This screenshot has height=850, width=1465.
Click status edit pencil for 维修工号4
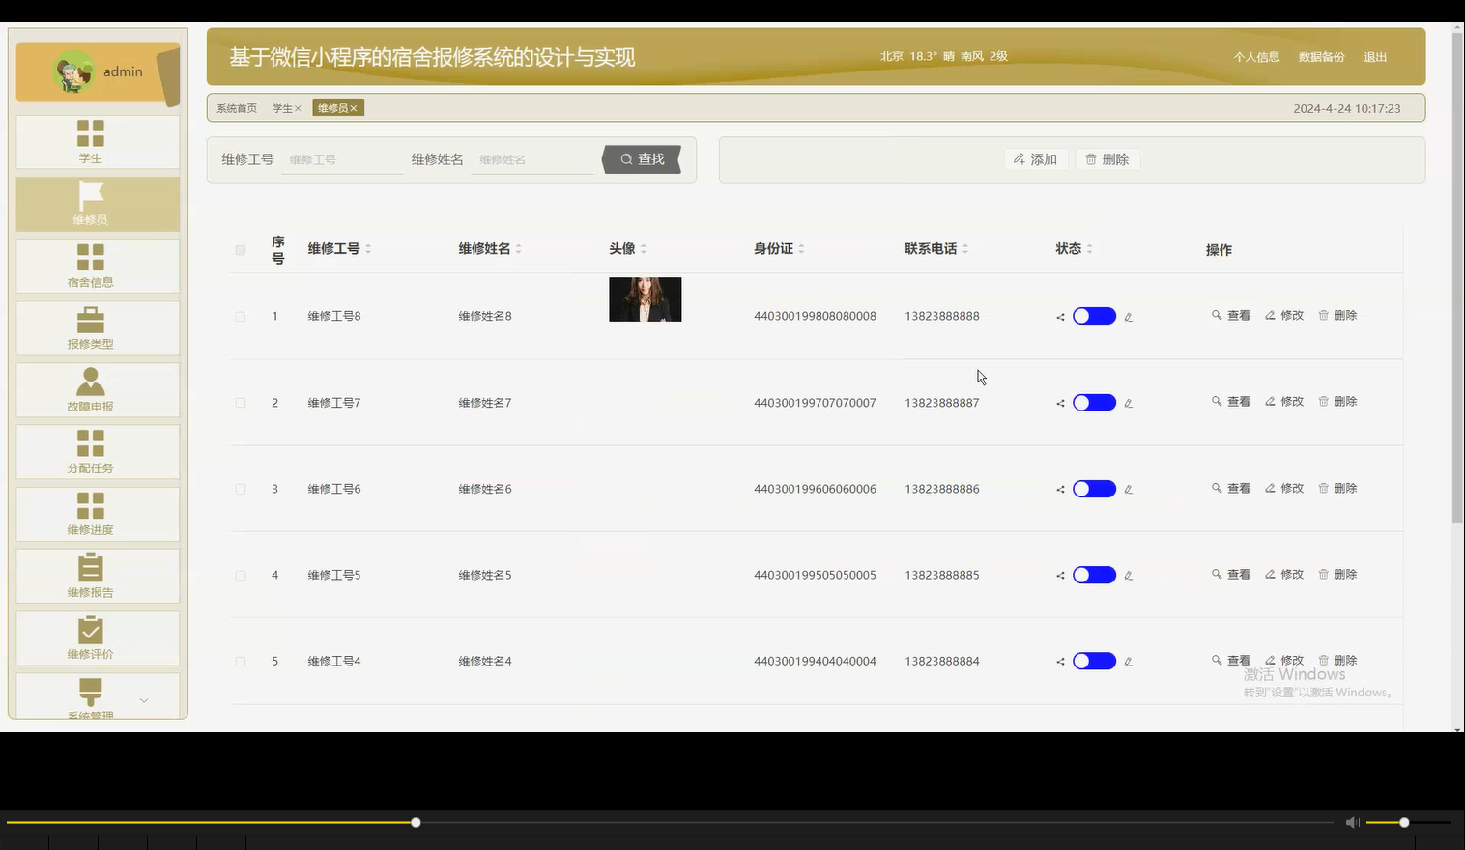point(1128,662)
